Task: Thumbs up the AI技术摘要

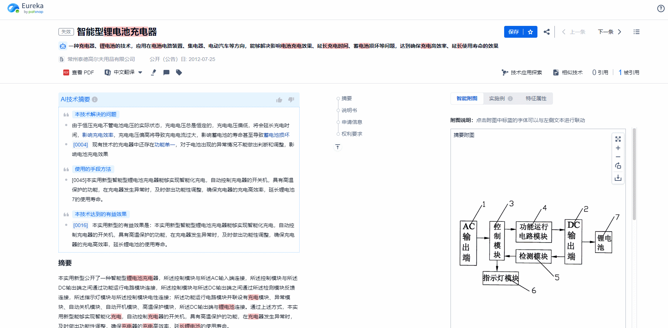Action: click(279, 100)
